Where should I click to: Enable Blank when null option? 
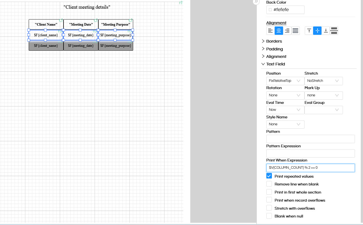point(269,216)
